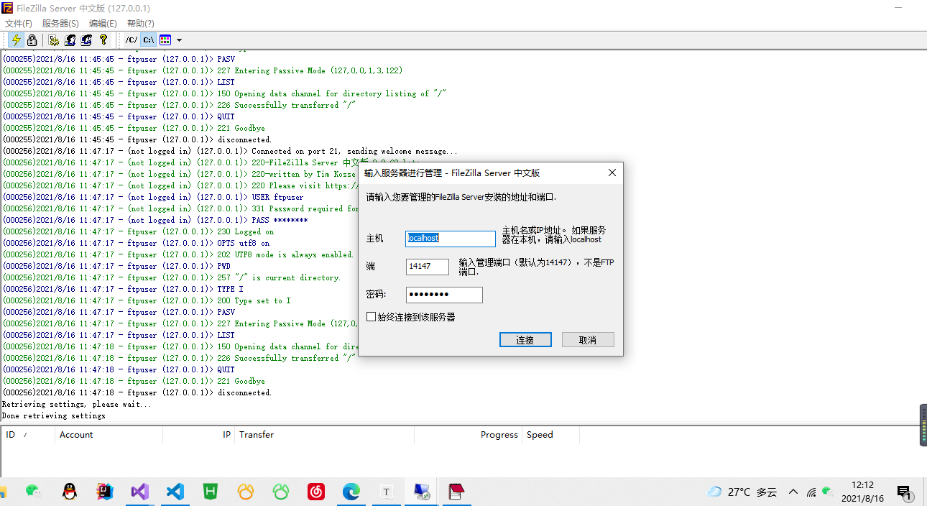Open the 文件(F) menu
This screenshot has height=506, width=927.
tap(19, 24)
